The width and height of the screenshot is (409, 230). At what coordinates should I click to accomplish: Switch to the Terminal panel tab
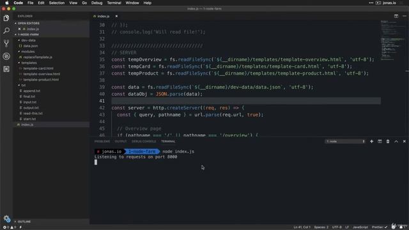tap(168, 141)
